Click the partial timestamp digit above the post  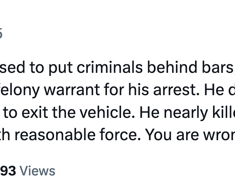point(1,33)
